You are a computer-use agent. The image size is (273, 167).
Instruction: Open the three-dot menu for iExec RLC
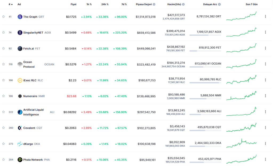click(x=265, y=80)
